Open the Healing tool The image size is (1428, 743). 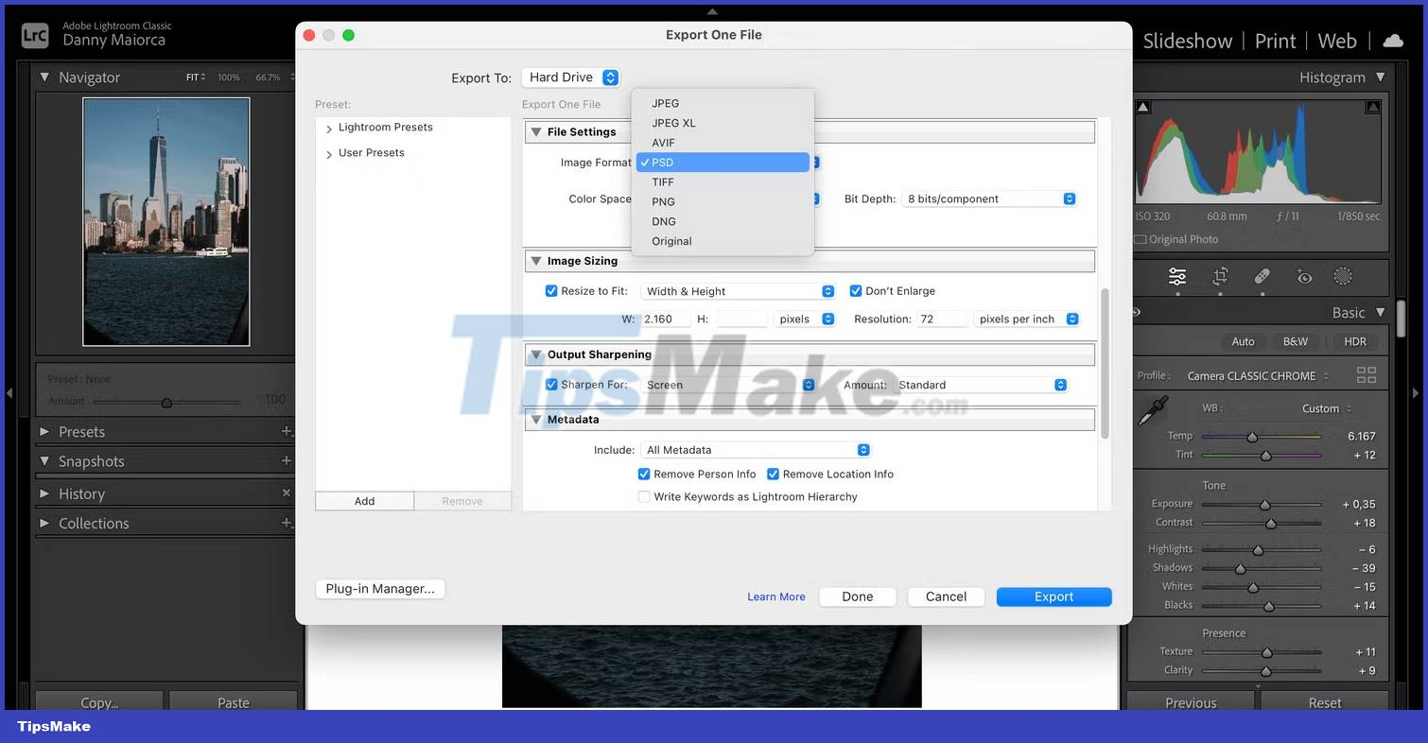[x=1263, y=276]
